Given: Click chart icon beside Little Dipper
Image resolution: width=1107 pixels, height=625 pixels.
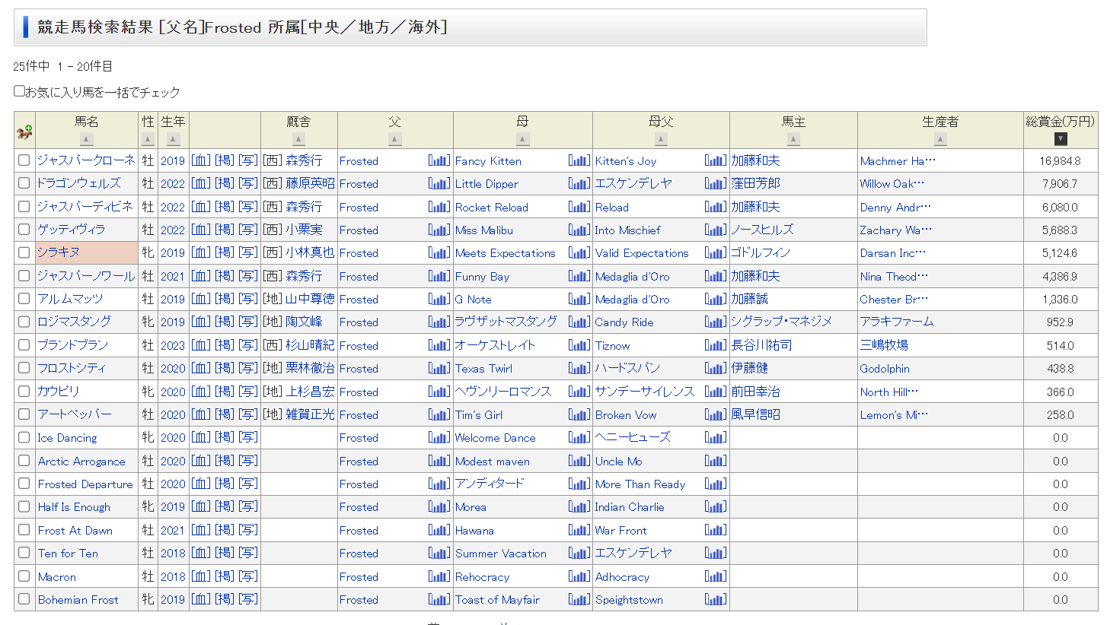Looking at the screenshot, I should click(x=579, y=183).
